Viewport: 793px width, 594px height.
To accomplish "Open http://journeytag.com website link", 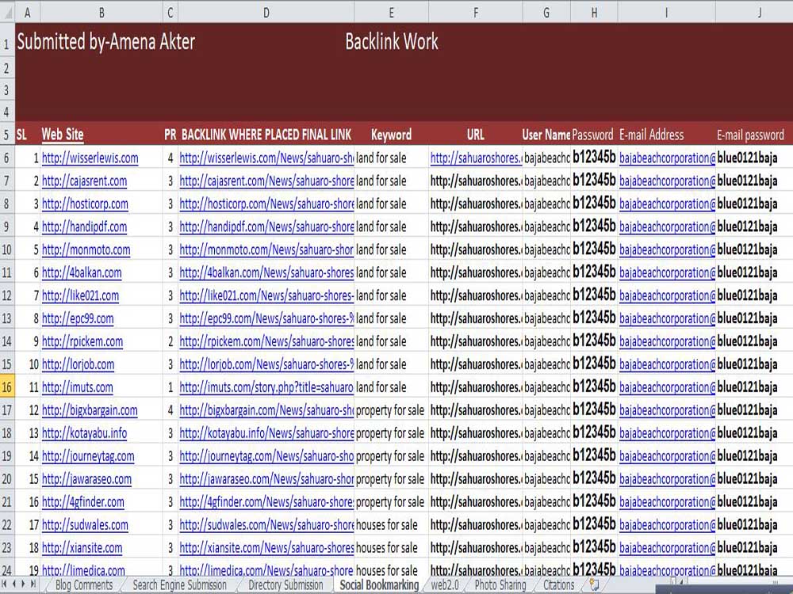I will (88, 456).
